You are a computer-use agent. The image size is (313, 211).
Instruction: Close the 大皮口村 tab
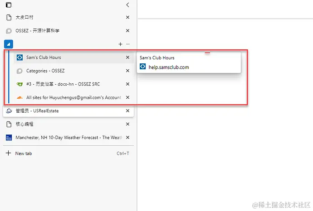tap(128, 17)
